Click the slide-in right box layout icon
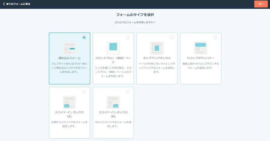 pos(113,102)
